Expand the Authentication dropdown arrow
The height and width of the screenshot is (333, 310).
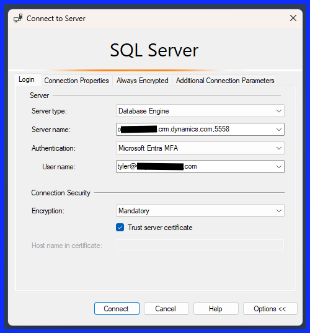pyautogui.click(x=279, y=148)
